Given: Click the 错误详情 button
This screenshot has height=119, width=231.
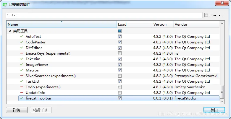Looking at the screenshot, I should [x=41, y=110].
